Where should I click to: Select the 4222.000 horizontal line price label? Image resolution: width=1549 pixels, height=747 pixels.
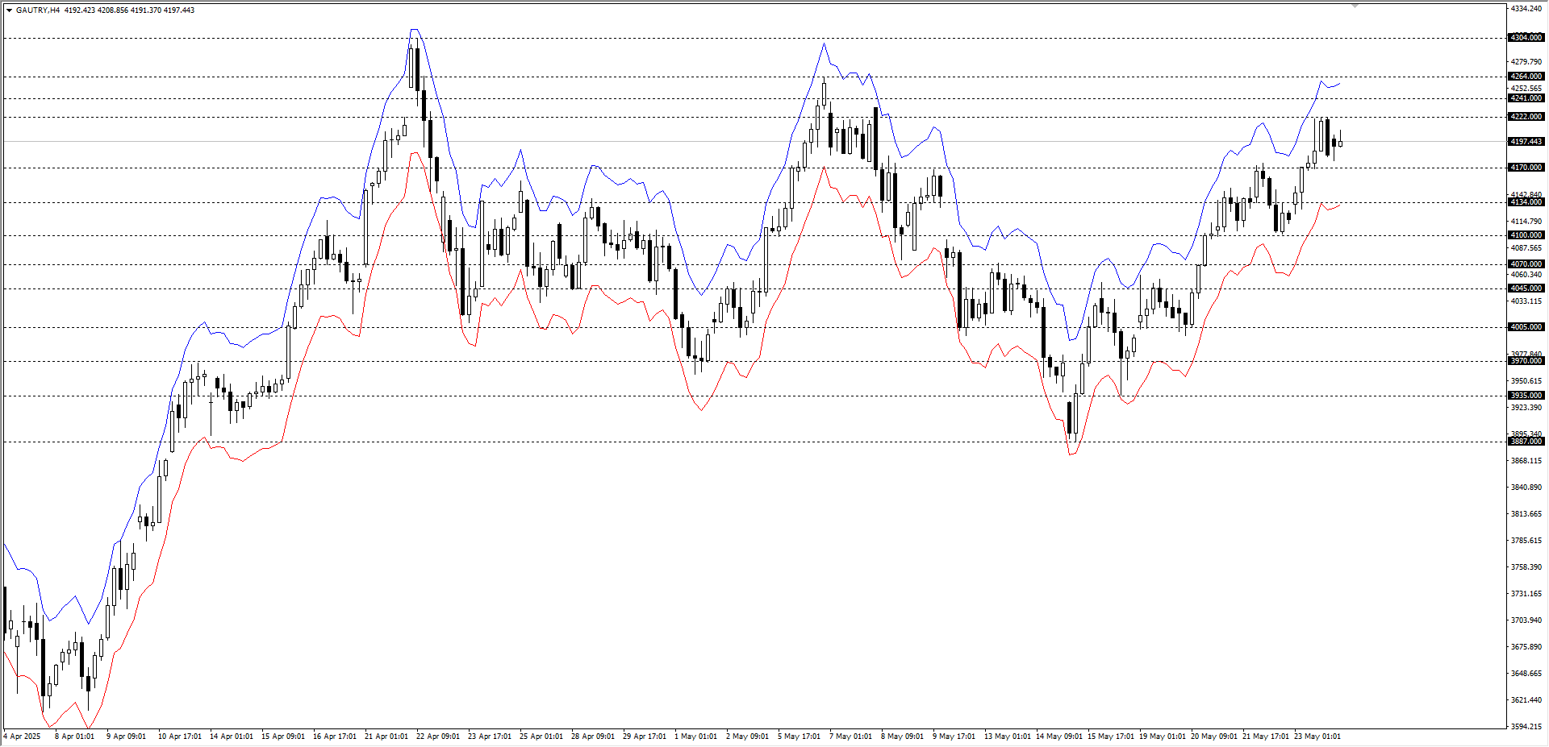1526,117
